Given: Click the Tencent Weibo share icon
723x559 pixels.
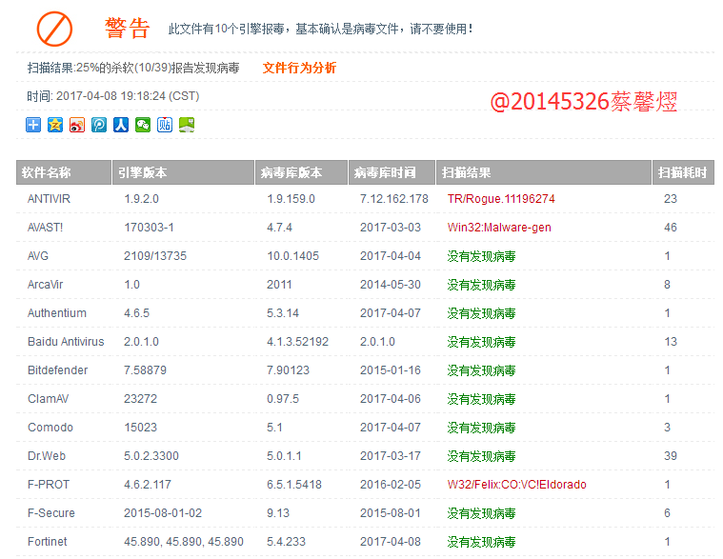Looking at the screenshot, I should [99, 125].
